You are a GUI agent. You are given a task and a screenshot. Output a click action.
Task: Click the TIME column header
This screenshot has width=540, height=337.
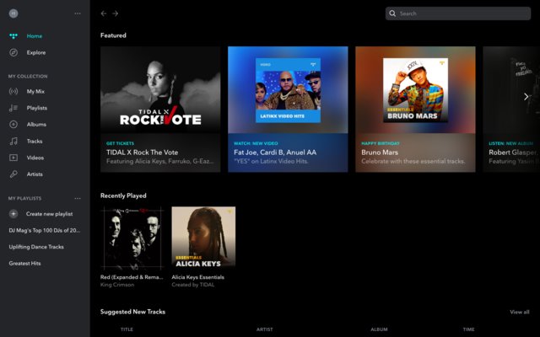469,329
